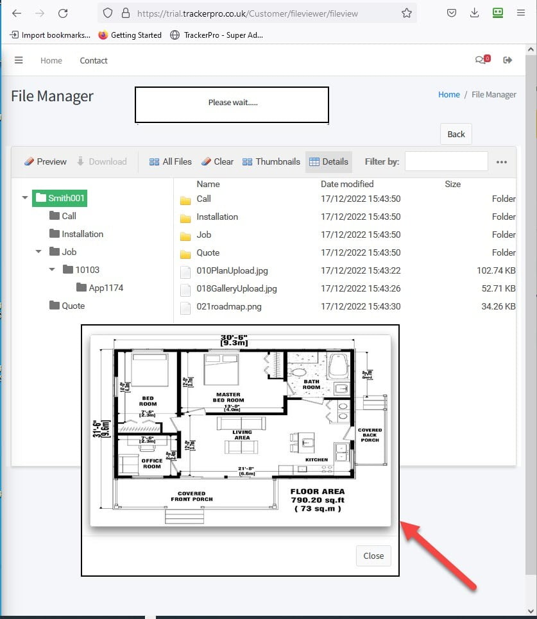
Task: Open the chat notifications icon
Action: (481, 60)
